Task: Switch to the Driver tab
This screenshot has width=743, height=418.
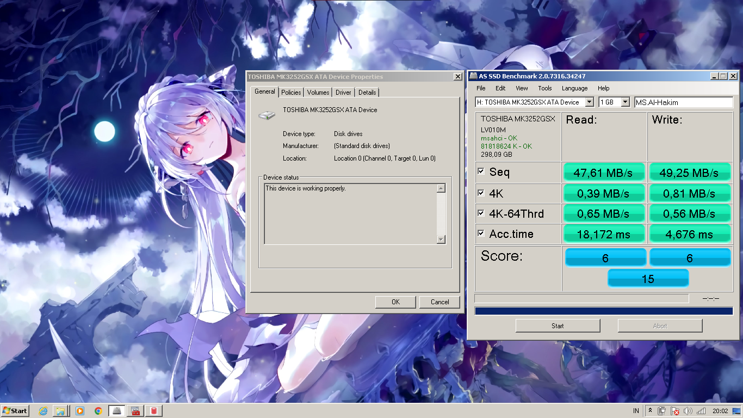Action: click(x=343, y=93)
